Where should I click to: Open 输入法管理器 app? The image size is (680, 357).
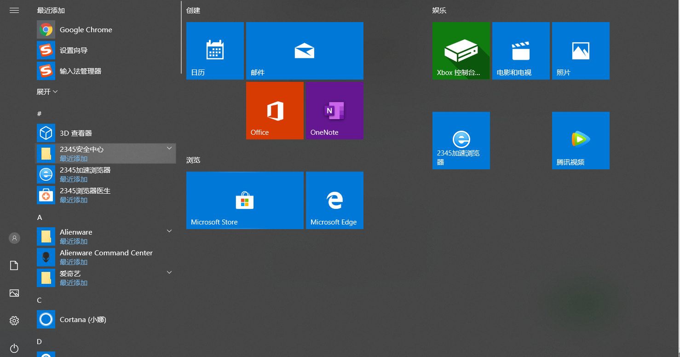(x=106, y=71)
